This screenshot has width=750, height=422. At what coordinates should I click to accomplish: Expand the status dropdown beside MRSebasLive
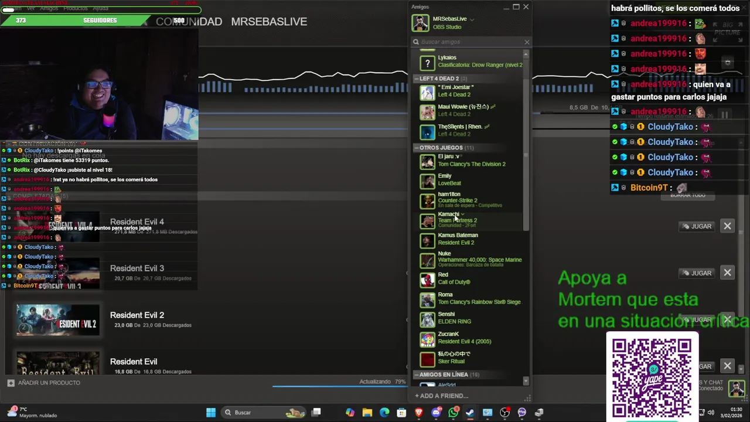pos(472,19)
